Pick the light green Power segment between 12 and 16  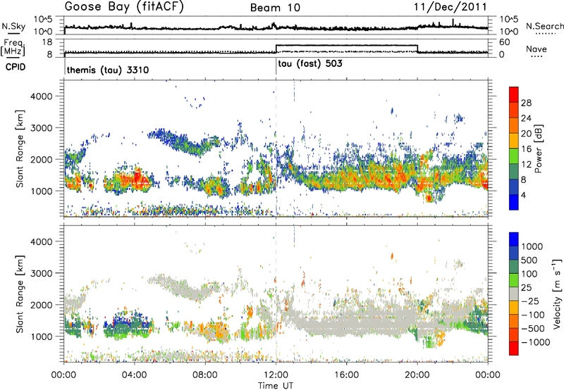coord(514,156)
